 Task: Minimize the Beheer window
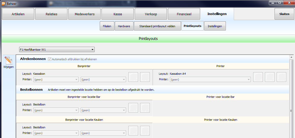[x=273, y=3]
